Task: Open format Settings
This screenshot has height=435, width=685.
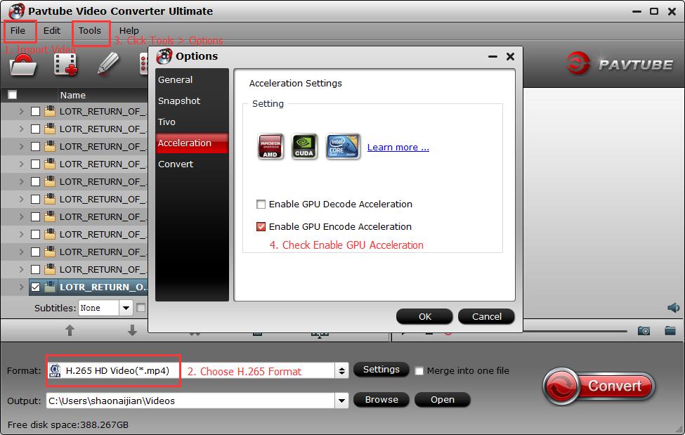Action: pos(381,370)
